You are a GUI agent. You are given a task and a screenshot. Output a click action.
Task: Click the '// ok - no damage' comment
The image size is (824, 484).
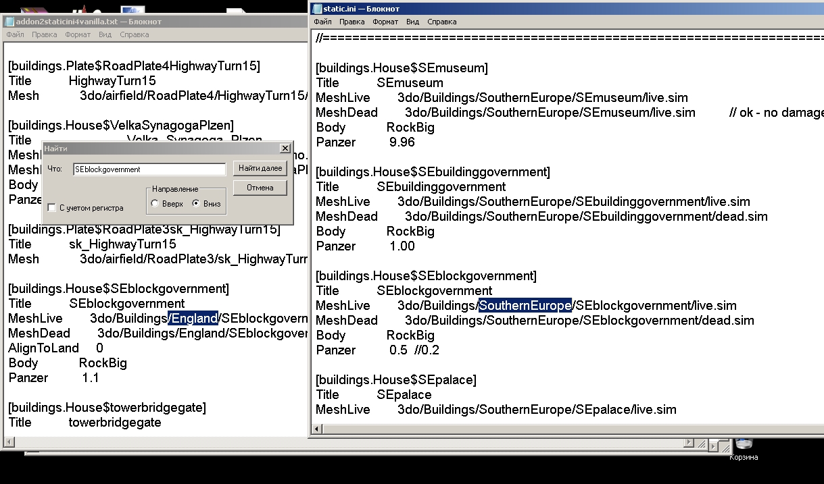777,113
